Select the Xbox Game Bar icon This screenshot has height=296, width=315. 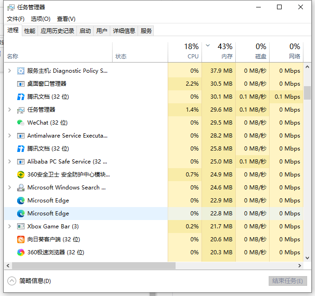pos(21,227)
